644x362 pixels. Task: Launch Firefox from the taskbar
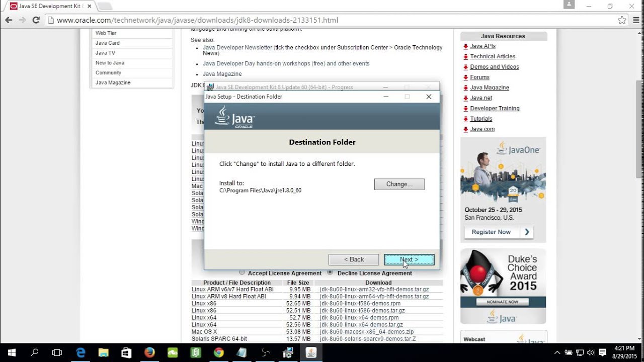[149, 352]
